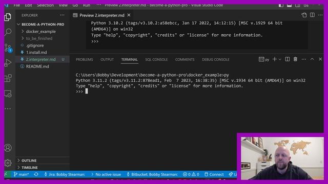The height and width of the screenshot is (184, 328).
Task: Expand the Timeline section
Action: [43, 168]
